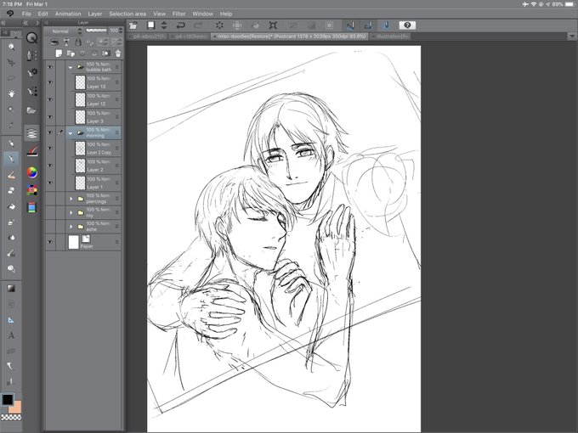Select the Pen tool in toolbar

(x=11, y=159)
